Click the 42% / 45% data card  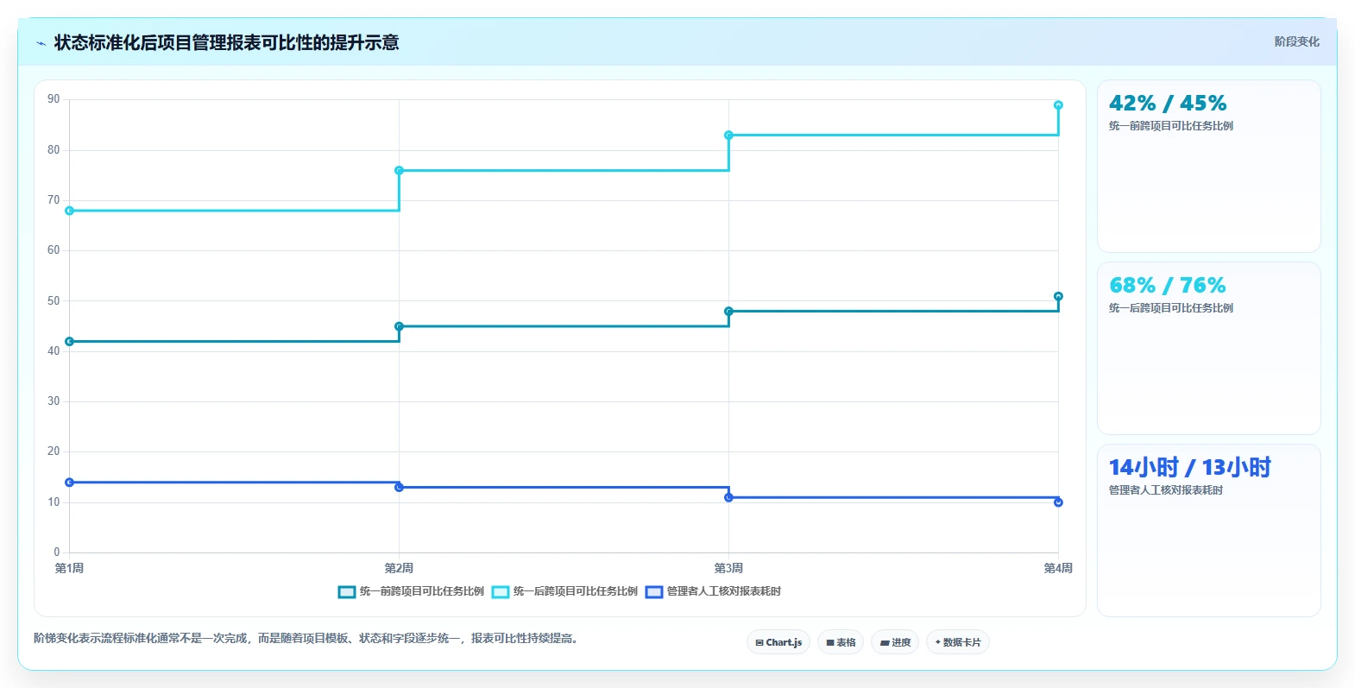[1209, 167]
